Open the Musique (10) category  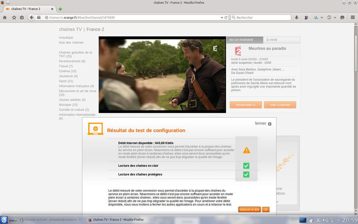click(x=68, y=105)
